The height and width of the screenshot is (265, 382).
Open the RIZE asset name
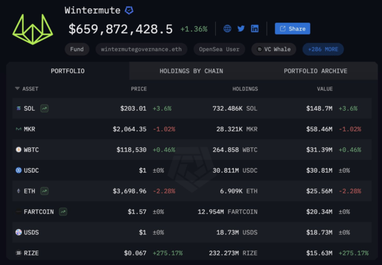point(31,253)
